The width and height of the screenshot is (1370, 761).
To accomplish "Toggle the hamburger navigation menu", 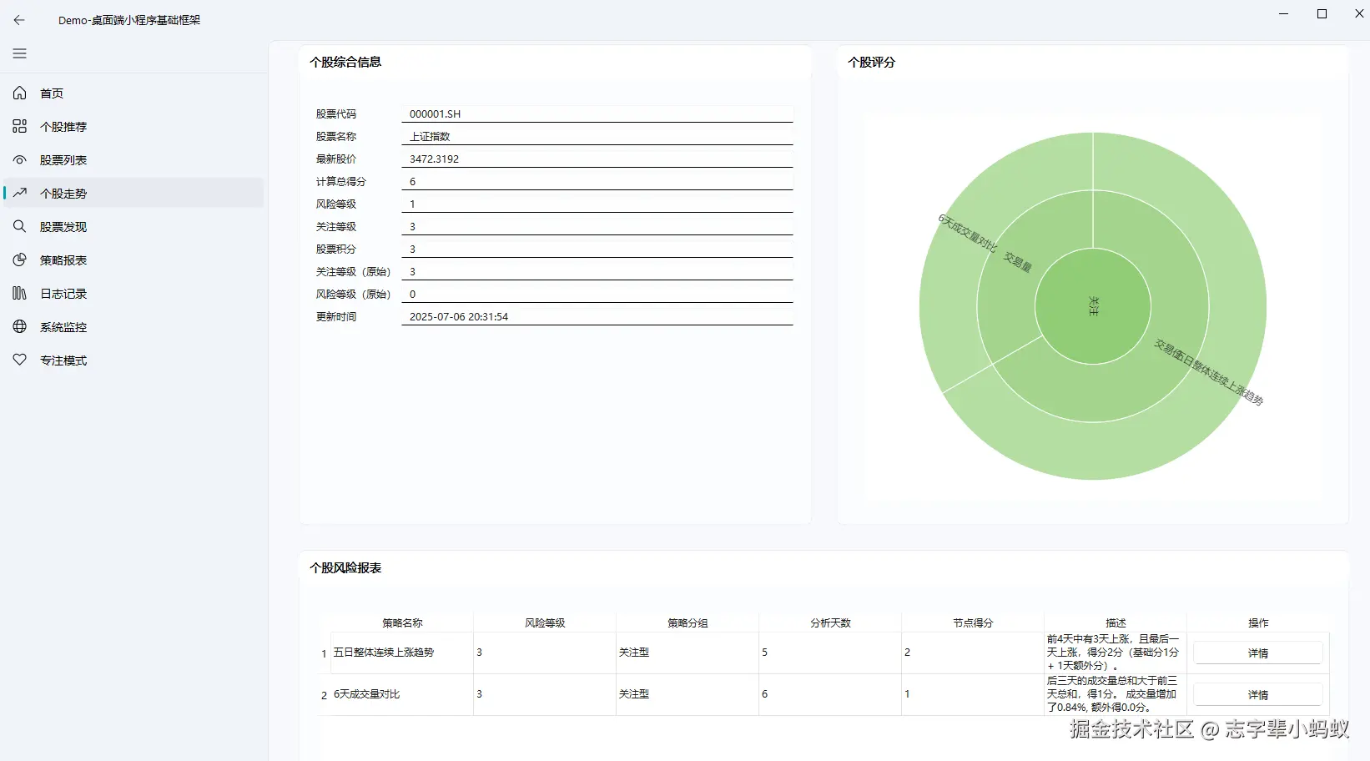I will [19, 53].
